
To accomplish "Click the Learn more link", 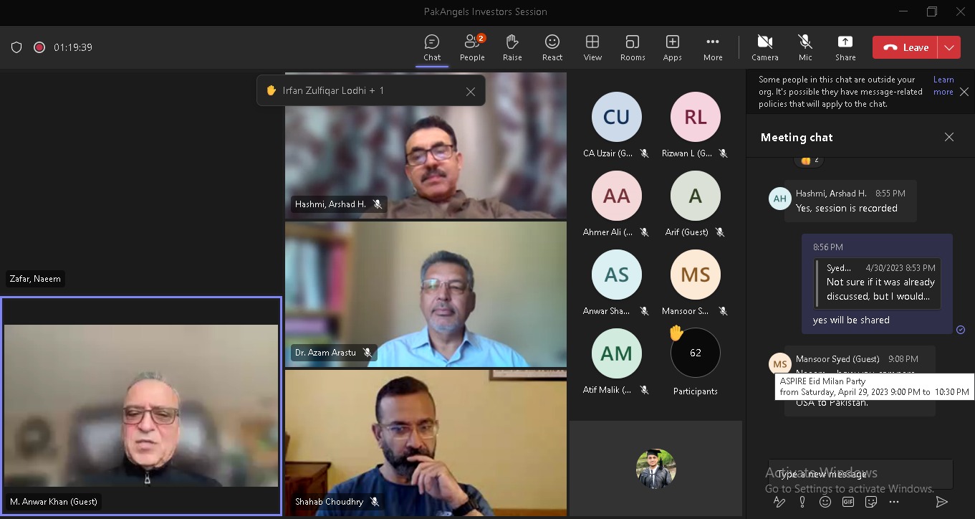I will pyautogui.click(x=943, y=85).
